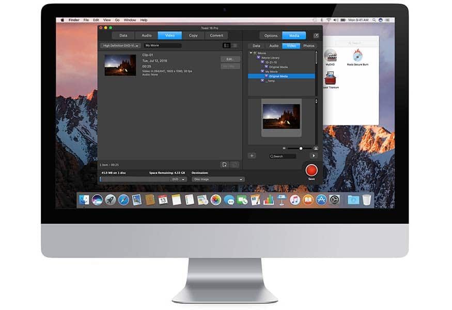Select the Video project tab

coord(170,36)
